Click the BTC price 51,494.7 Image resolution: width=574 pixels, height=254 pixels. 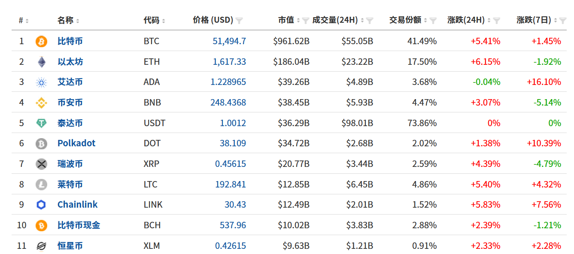tap(229, 41)
